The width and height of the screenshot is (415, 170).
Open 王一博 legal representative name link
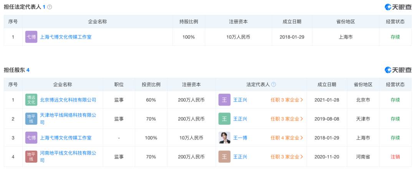click(240, 138)
